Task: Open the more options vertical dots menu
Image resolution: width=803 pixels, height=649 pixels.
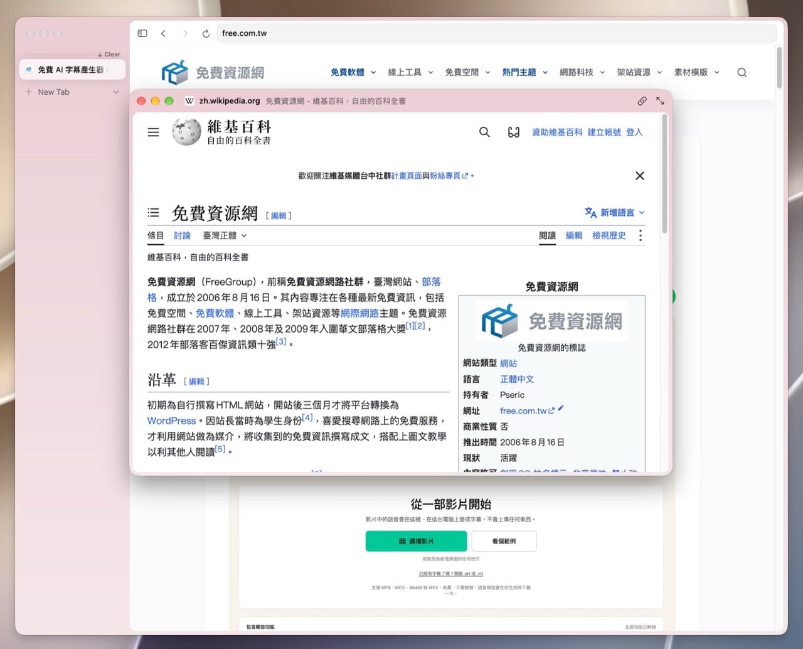Action: 640,235
